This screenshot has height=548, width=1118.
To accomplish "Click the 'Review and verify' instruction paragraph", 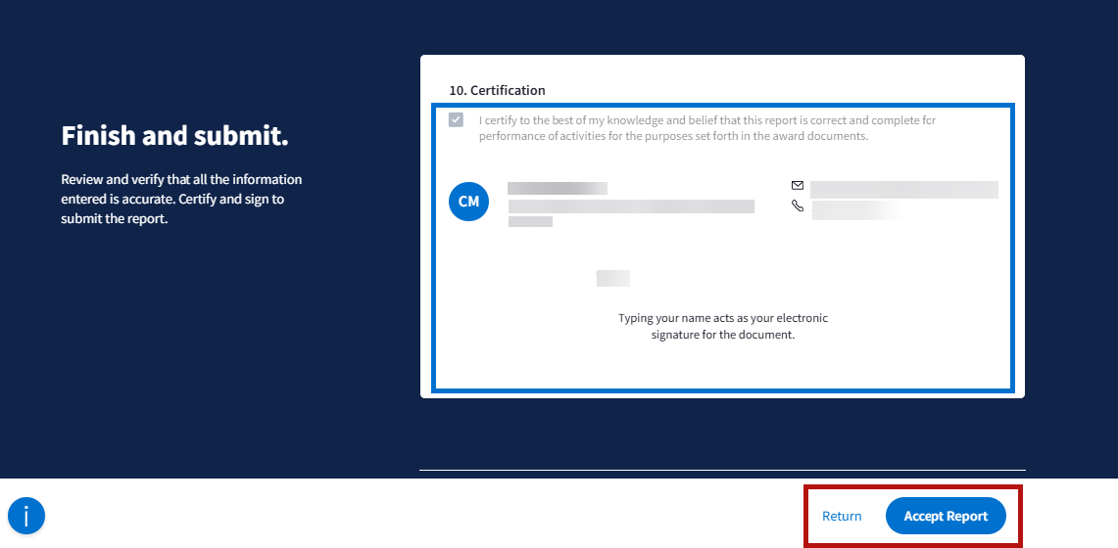I will 181,199.
